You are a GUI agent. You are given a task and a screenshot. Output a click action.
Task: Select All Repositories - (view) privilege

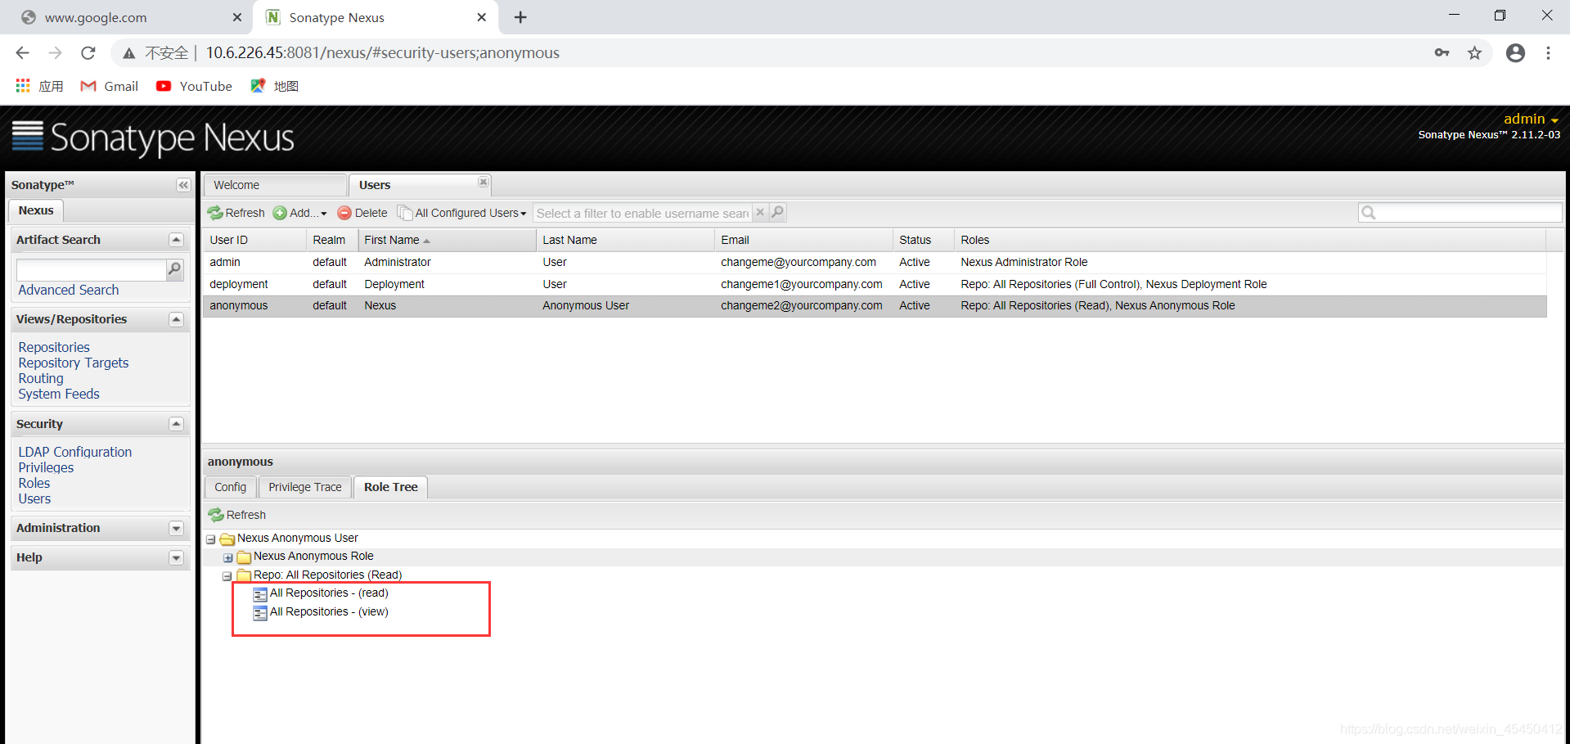pos(329,611)
